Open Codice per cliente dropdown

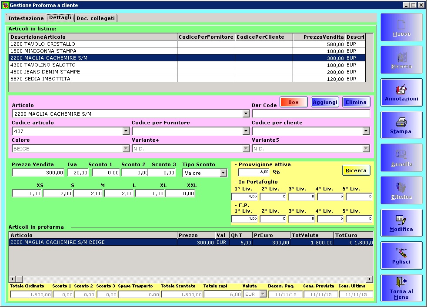click(x=366, y=131)
